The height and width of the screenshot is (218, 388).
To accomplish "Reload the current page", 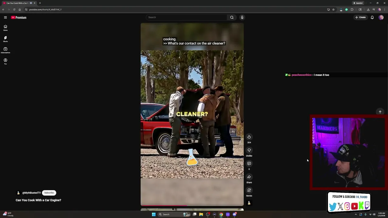I will (14, 9).
